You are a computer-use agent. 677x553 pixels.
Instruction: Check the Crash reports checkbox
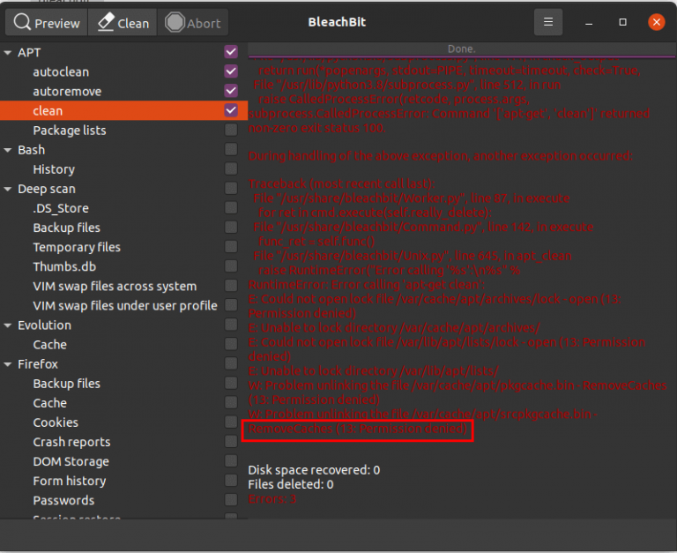click(x=231, y=442)
